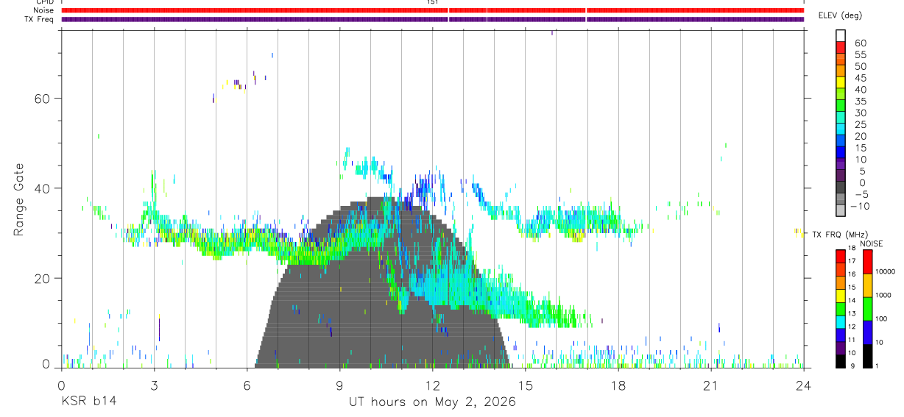
Task: Click x-axis tick label '21'
Action: click(x=710, y=385)
